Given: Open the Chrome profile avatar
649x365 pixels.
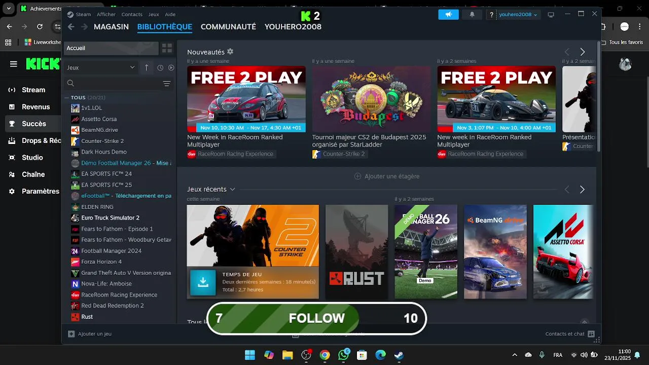Looking at the screenshot, I should (625, 26).
